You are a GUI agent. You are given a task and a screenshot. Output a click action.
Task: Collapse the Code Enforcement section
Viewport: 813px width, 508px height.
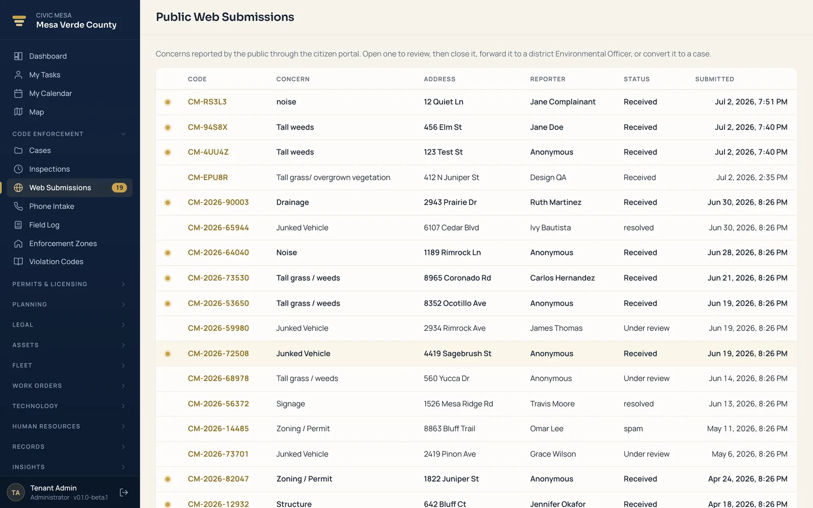[x=70, y=134]
